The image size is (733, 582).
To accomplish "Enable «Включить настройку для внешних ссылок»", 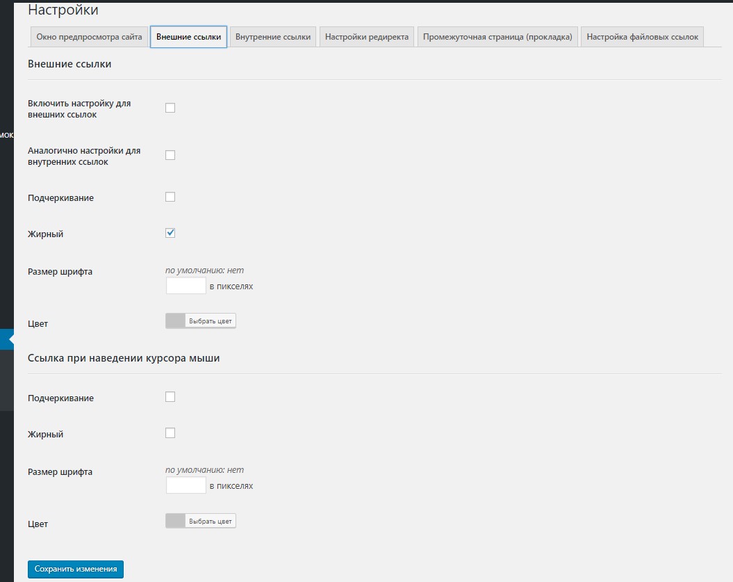I will [x=170, y=107].
